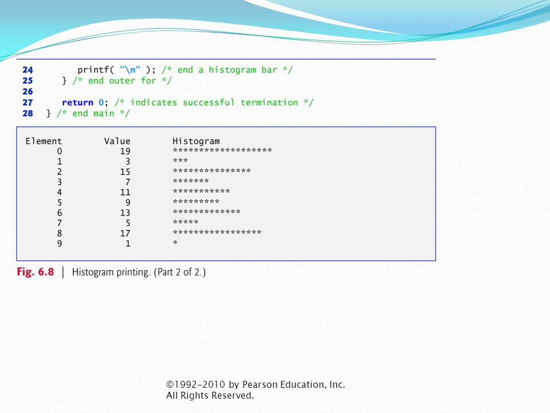Click value 11 in output table
The height and width of the screenshot is (413, 550).
point(125,193)
